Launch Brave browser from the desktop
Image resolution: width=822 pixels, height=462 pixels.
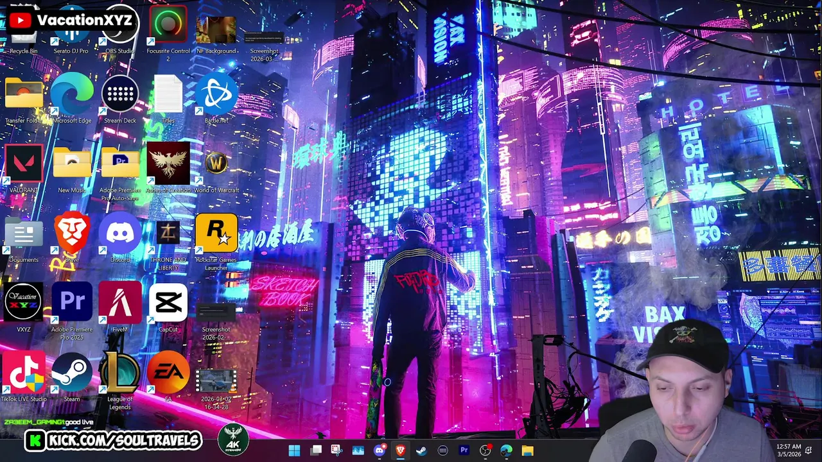click(72, 237)
